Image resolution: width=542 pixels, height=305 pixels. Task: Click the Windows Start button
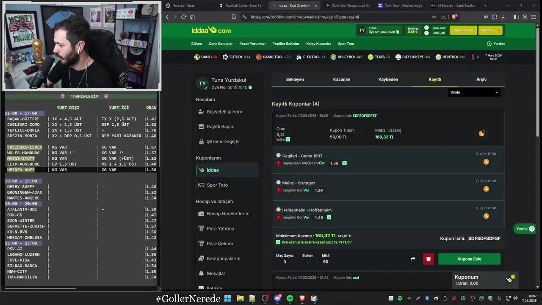point(228,298)
